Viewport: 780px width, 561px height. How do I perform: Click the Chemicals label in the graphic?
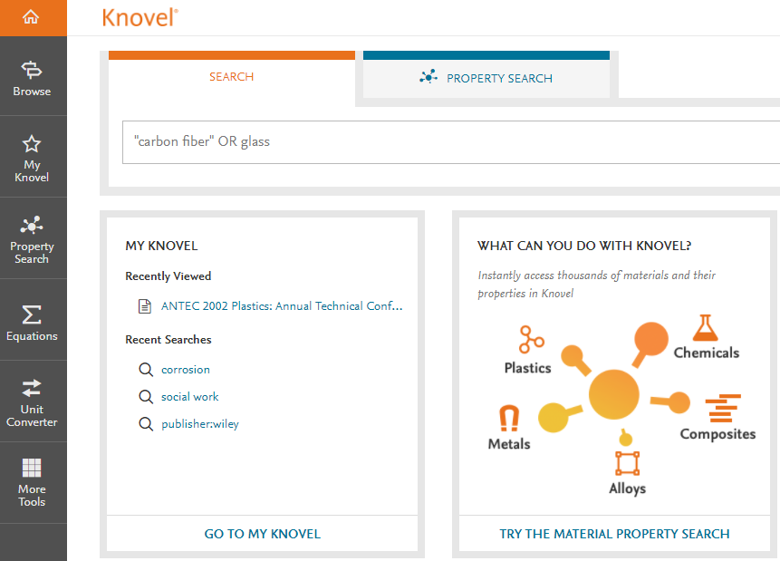pyautogui.click(x=707, y=353)
